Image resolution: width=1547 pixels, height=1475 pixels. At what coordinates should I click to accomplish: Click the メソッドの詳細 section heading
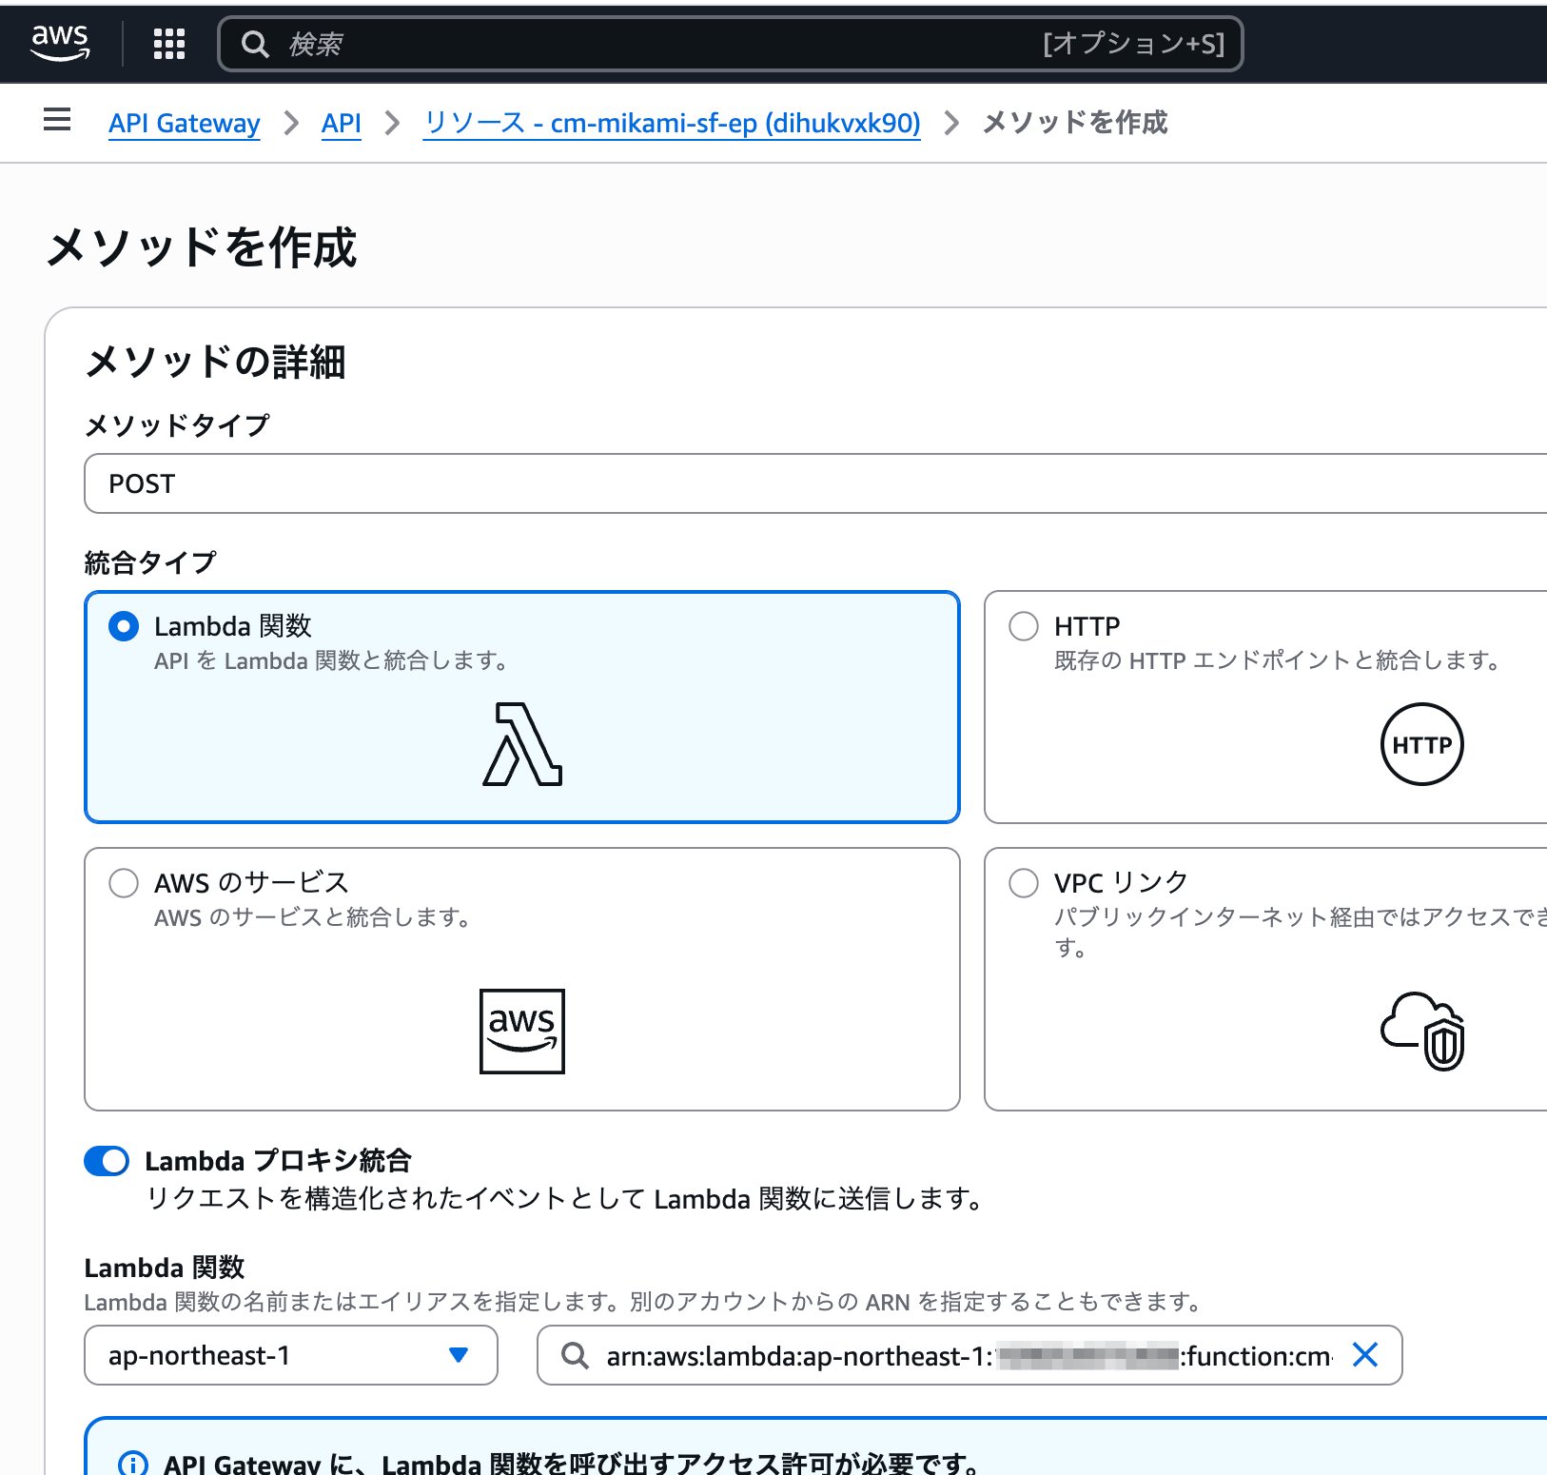(x=215, y=362)
